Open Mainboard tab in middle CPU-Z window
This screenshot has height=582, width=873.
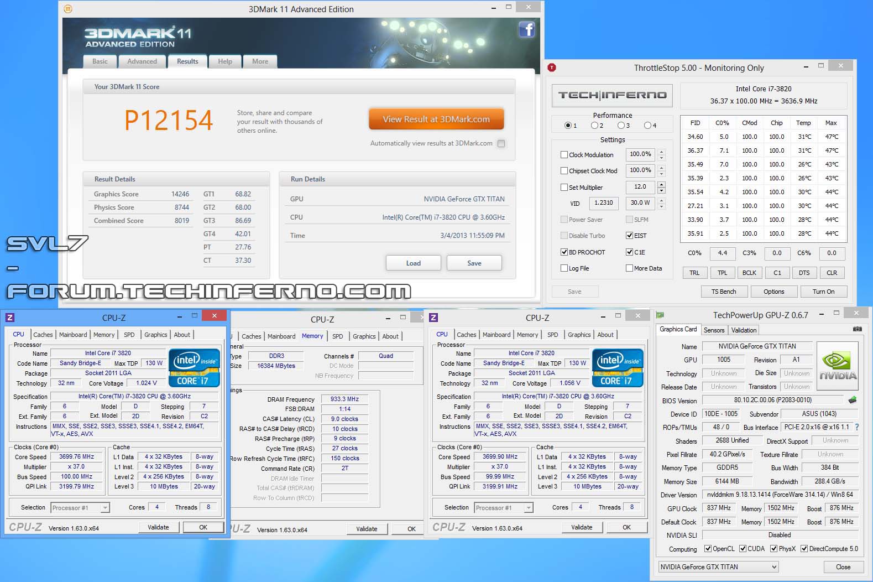[281, 336]
